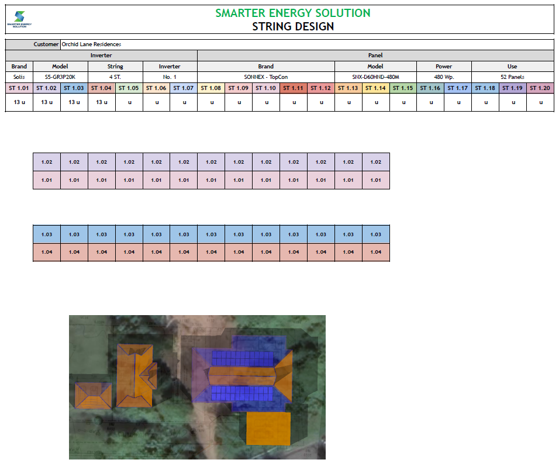Select the 'Orchid Lane Residences' customer value
559x463 pixels.
coord(91,44)
